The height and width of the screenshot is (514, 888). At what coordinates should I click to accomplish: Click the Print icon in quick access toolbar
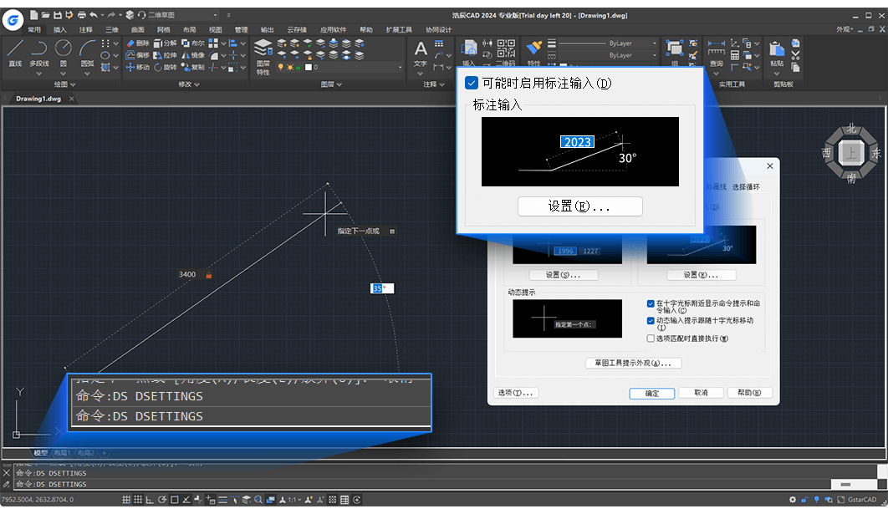(x=82, y=15)
